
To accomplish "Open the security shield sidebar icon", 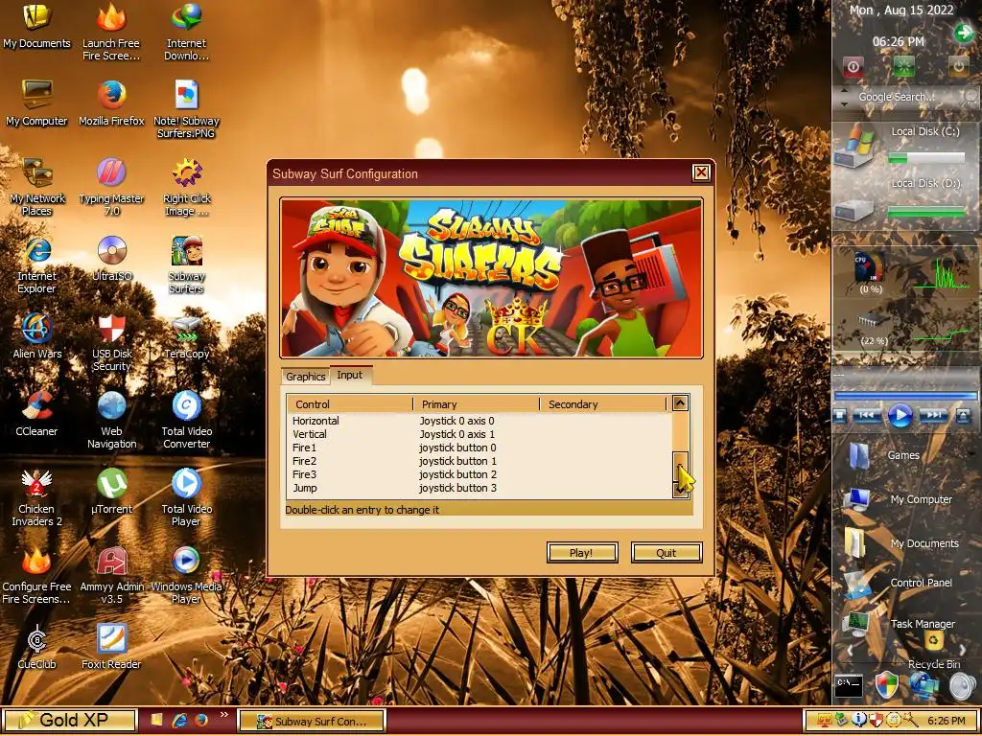I will pyautogui.click(x=887, y=685).
